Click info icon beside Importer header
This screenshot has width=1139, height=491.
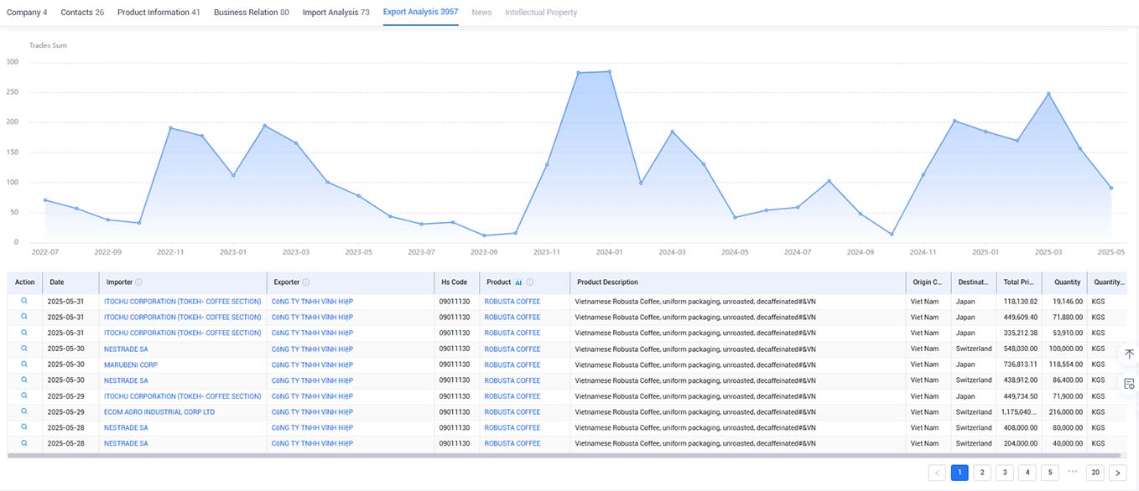138,282
